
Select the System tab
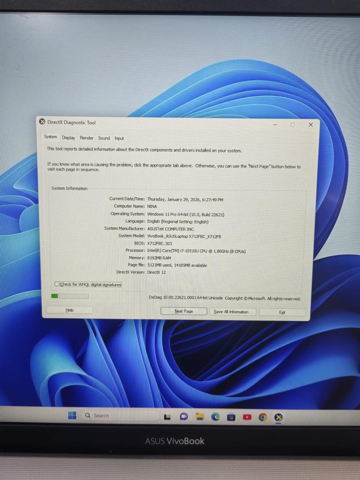(50, 137)
